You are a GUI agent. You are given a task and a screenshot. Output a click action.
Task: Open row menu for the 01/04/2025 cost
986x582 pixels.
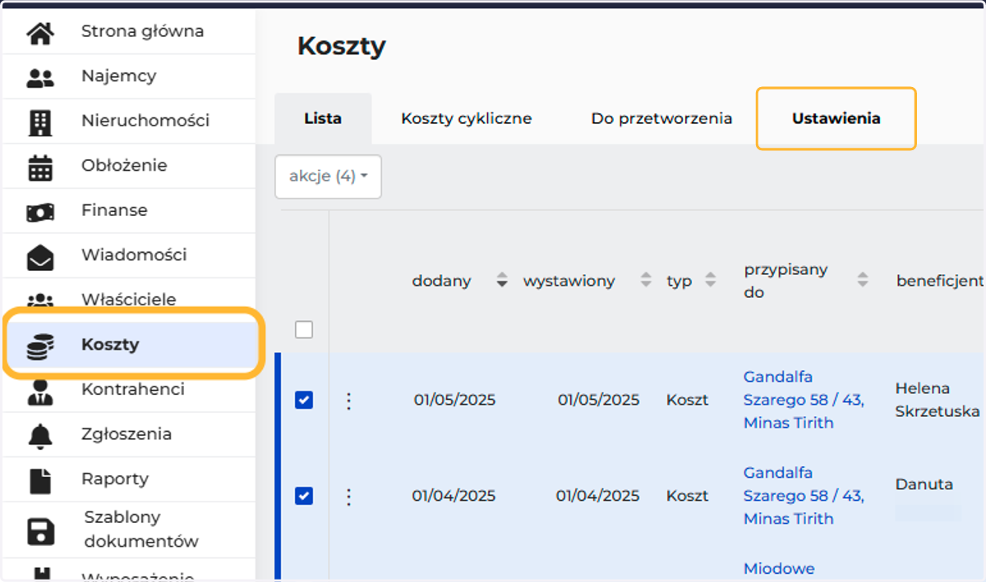click(x=348, y=497)
